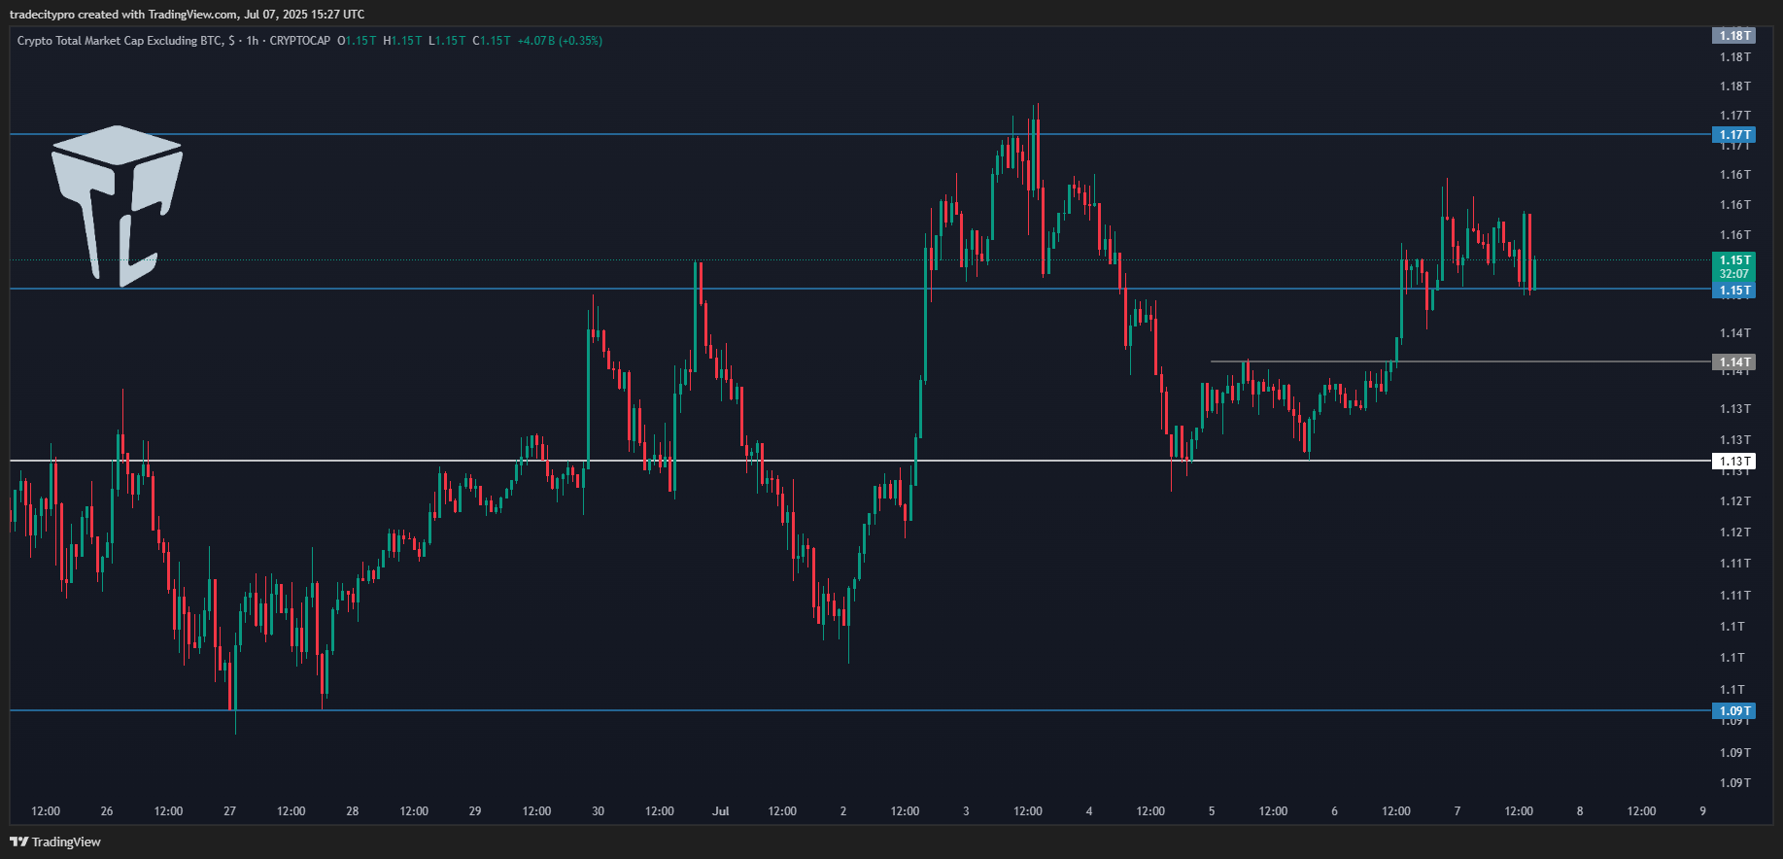This screenshot has height=859, width=1783.
Task: Click the '30' date label on the time axis
Action: (598, 811)
